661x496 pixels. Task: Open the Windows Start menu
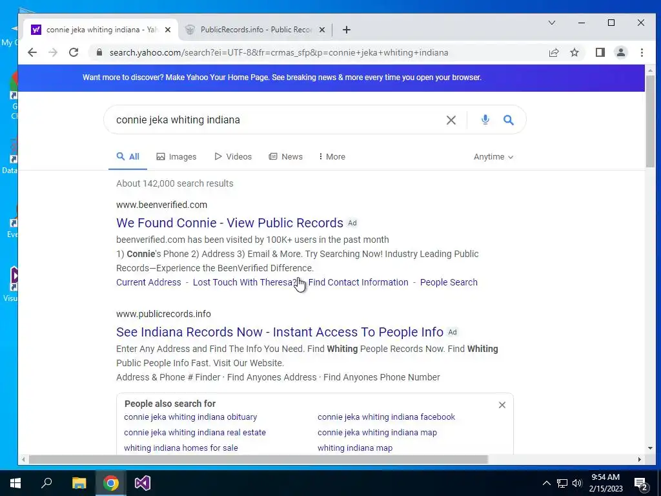click(x=15, y=483)
